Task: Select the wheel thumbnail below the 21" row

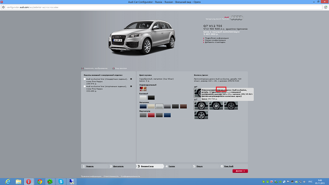Action: (x=201, y=115)
